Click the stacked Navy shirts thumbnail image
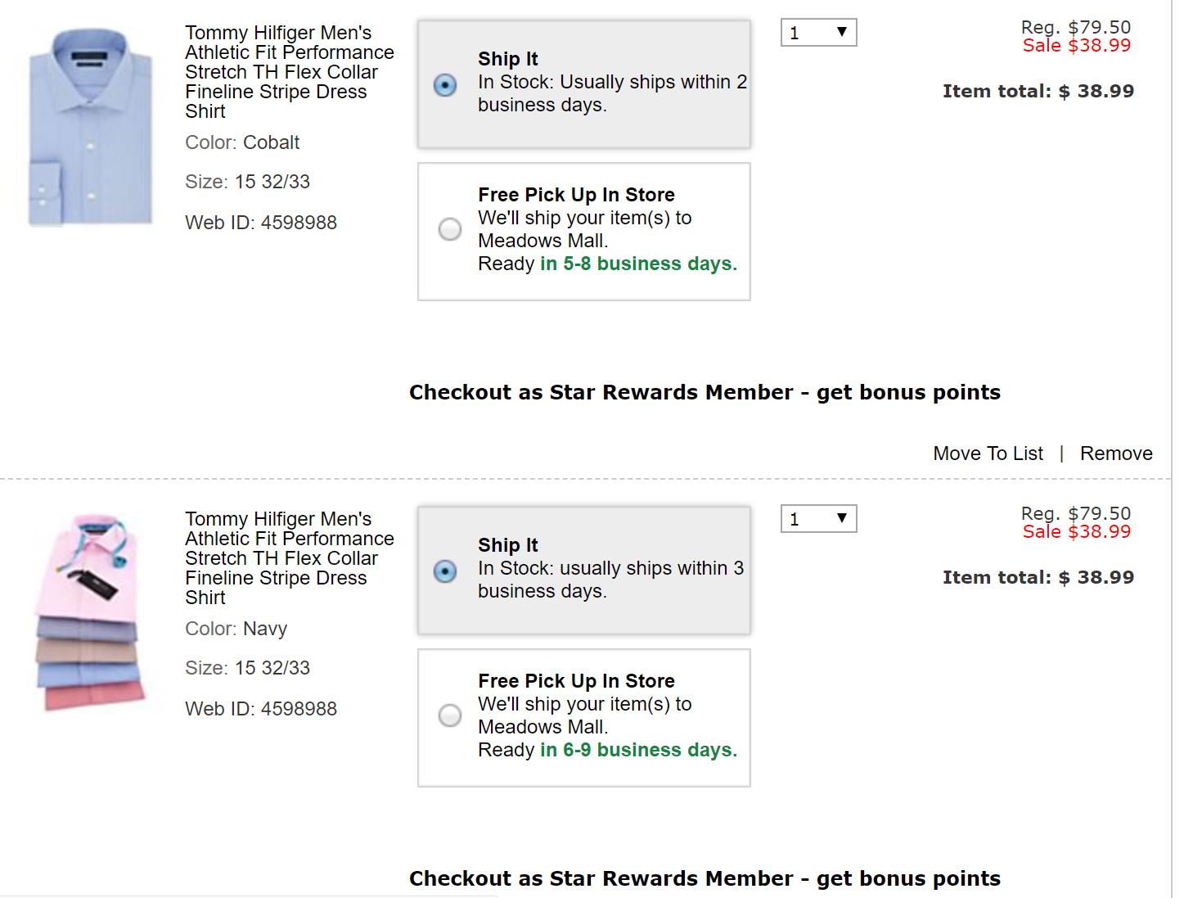 (90, 612)
